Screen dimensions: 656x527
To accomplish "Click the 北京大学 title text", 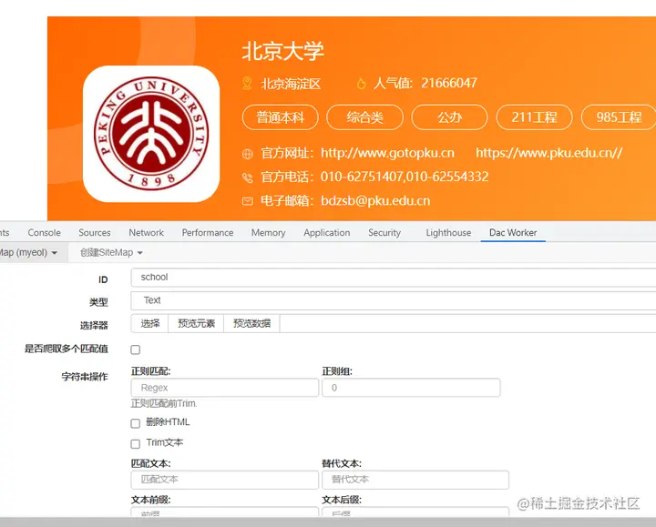I will click(x=283, y=51).
